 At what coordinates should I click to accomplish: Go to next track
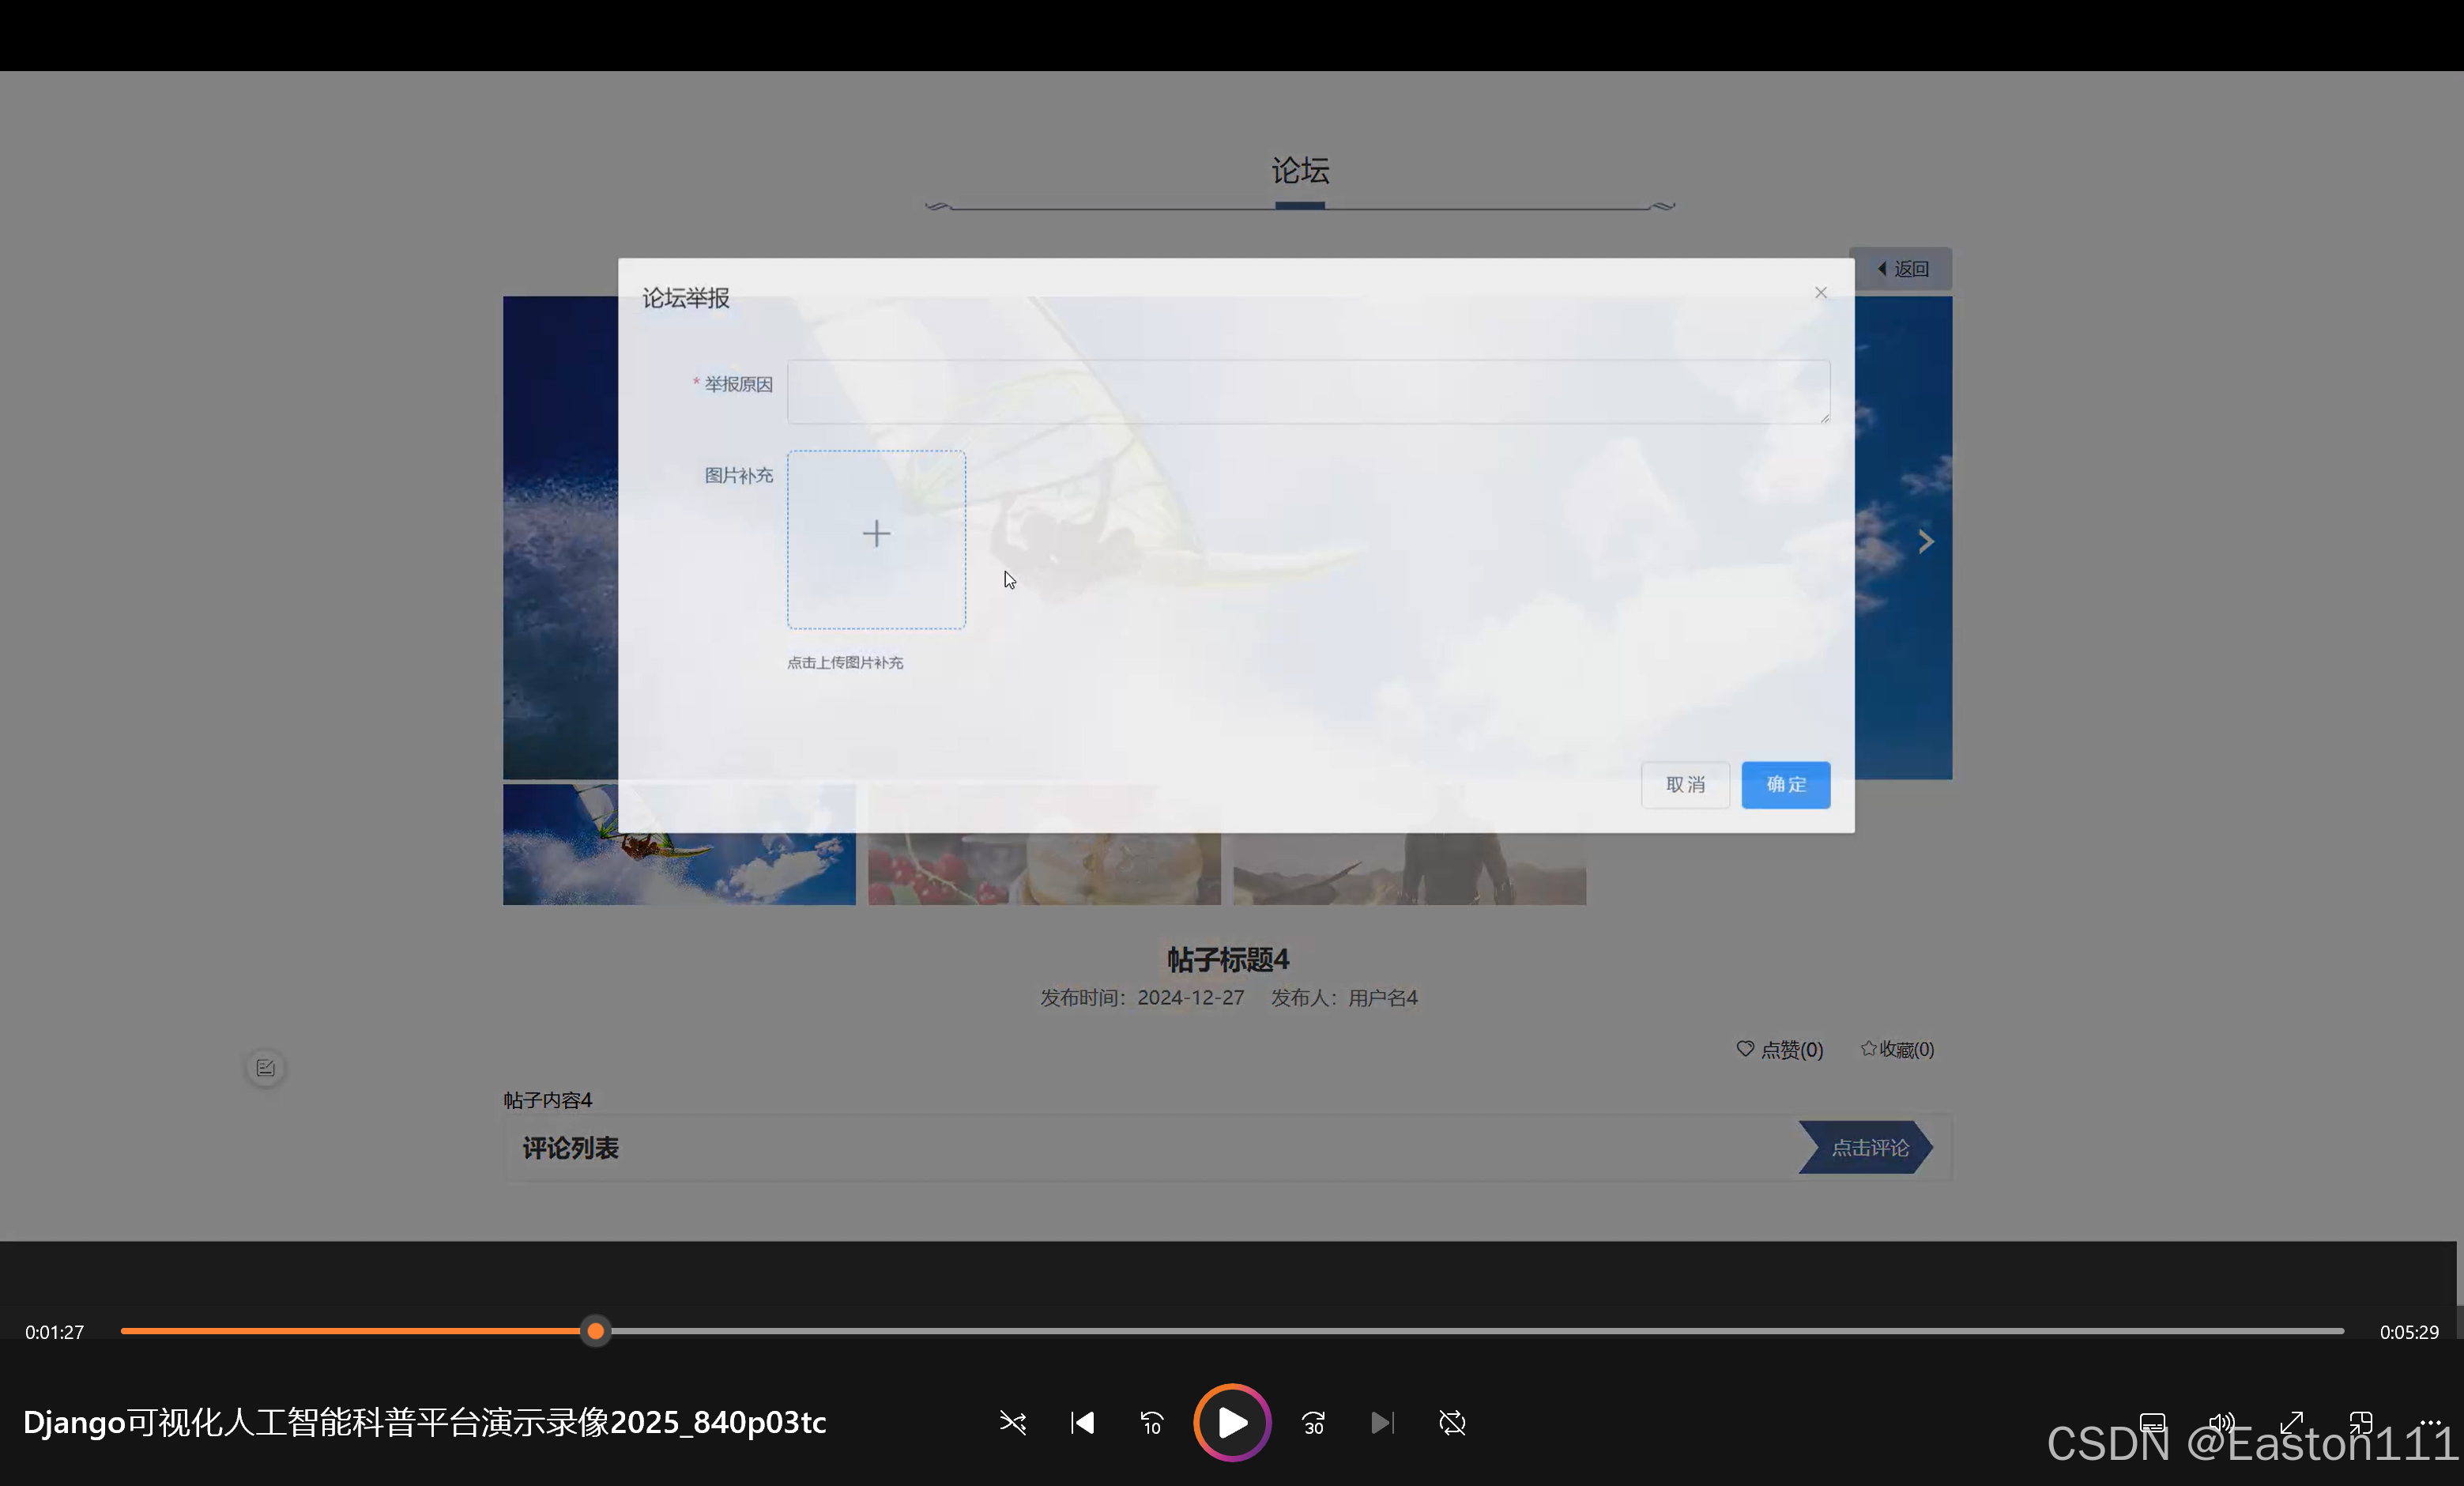[1382, 1422]
